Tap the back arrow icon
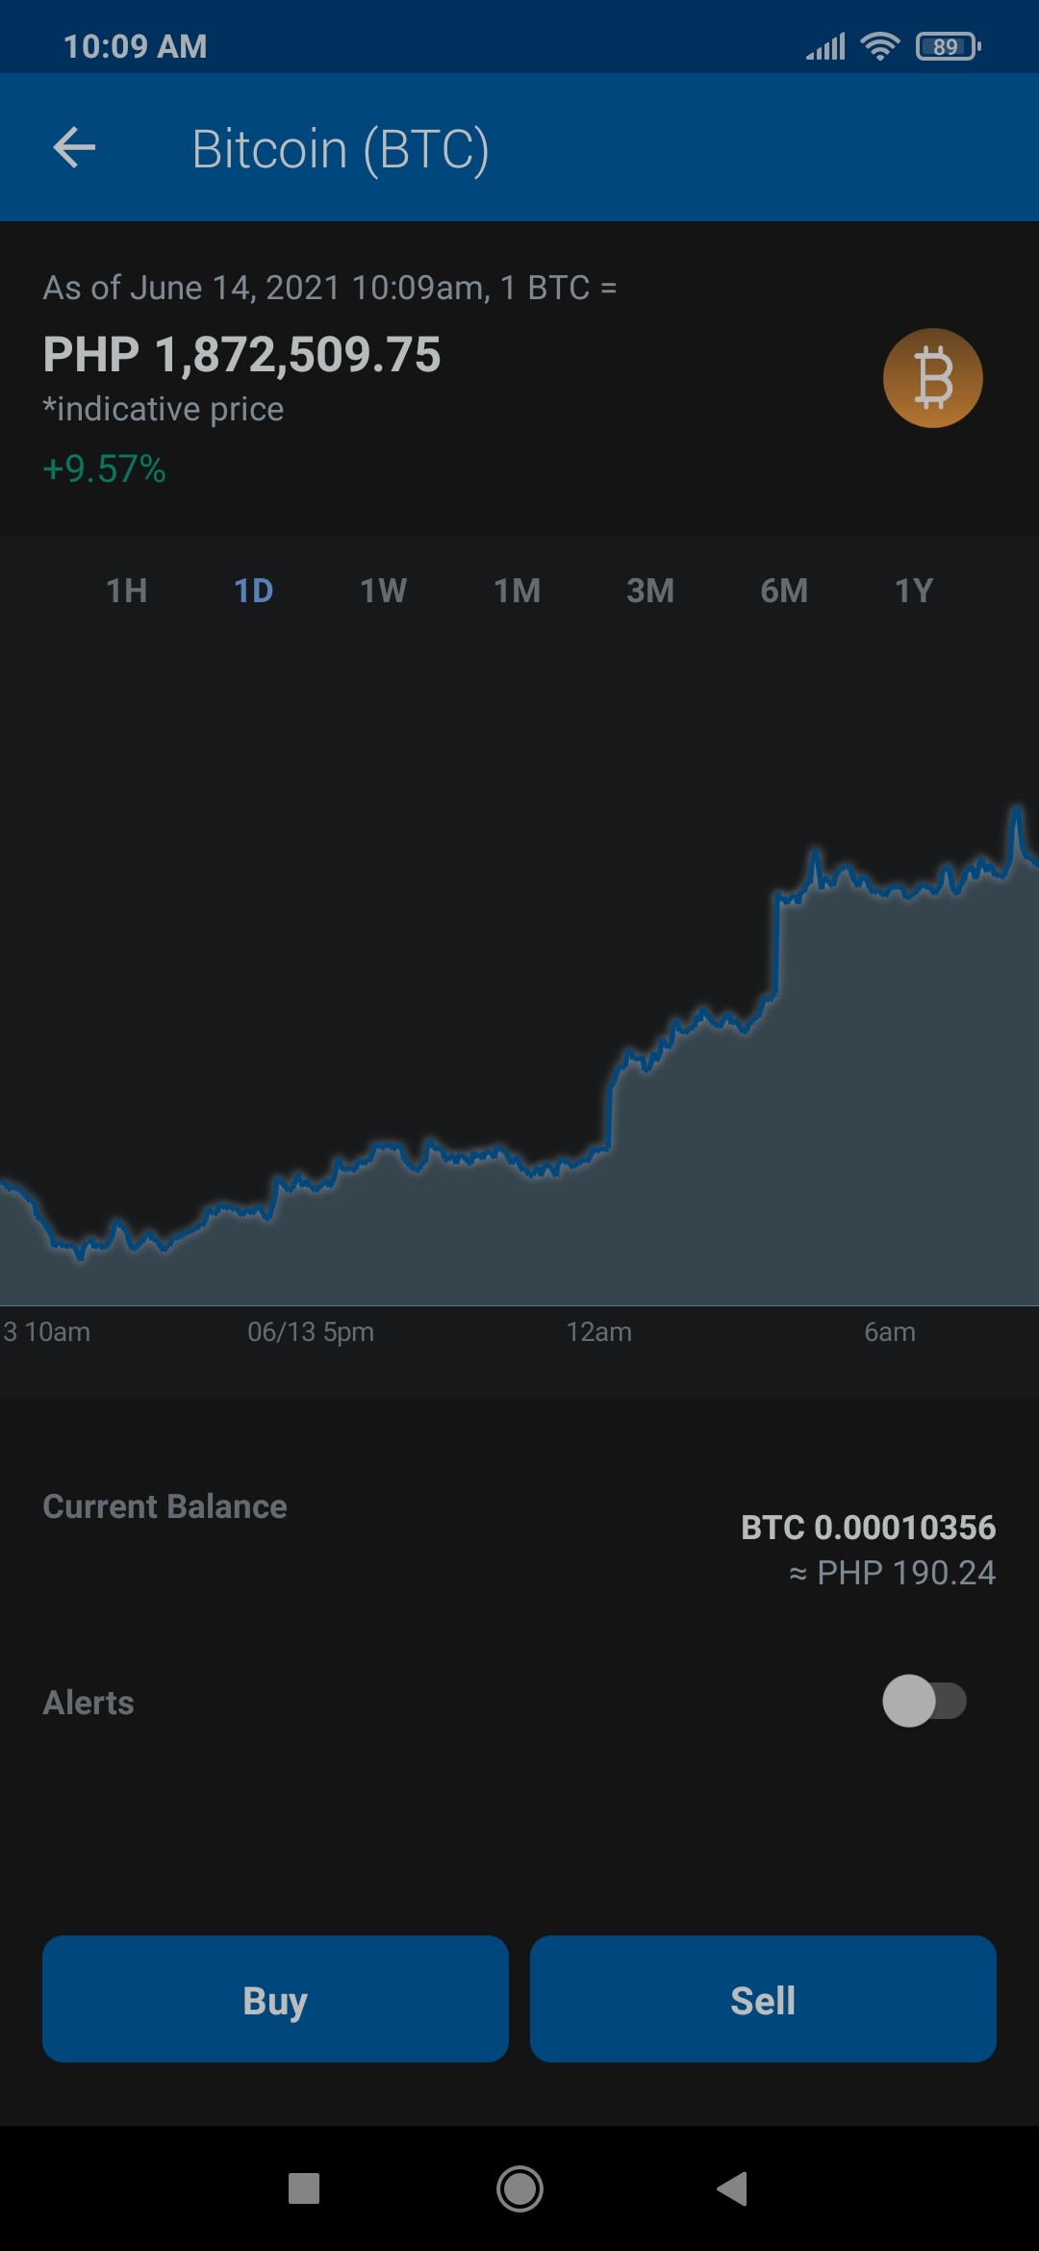 [74, 147]
